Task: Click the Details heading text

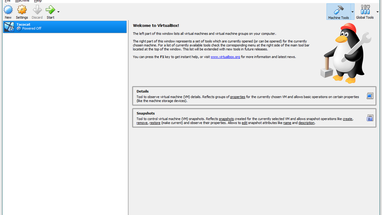Action: tap(143, 91)
